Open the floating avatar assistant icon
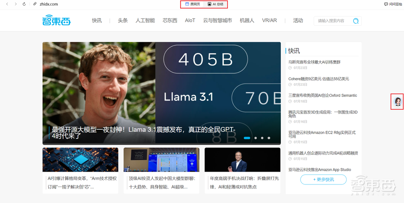This screenshot has width=404, height=203. pyautogui.click(x=398, y=102)
